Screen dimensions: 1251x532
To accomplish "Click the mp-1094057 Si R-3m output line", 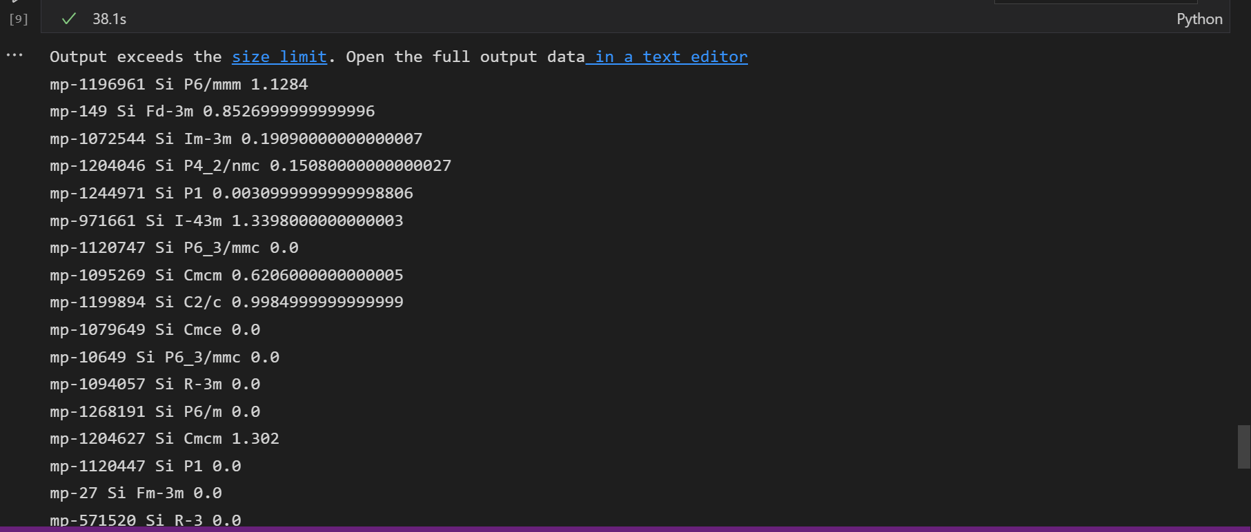I will (x=155, y=384).
